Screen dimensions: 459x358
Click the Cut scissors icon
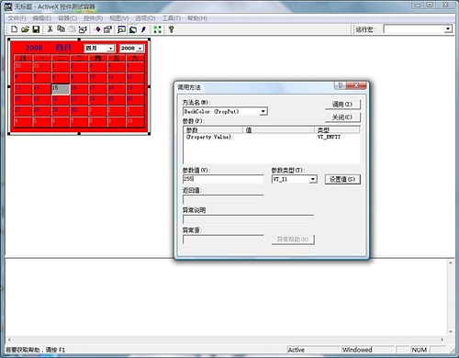(50, 29)
